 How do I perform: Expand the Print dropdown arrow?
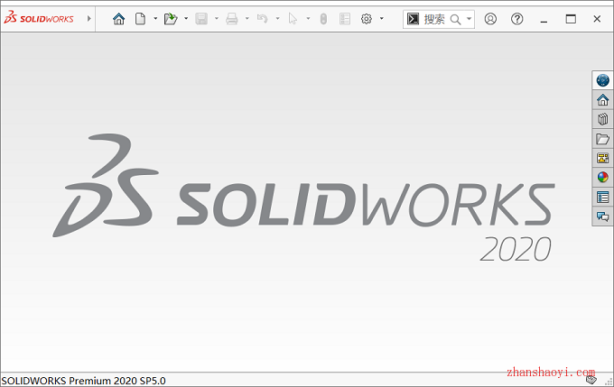coord(247,18)
